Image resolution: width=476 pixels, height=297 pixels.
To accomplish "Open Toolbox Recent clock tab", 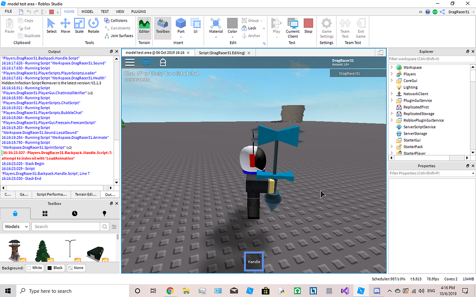I will [x=75, y=214].
